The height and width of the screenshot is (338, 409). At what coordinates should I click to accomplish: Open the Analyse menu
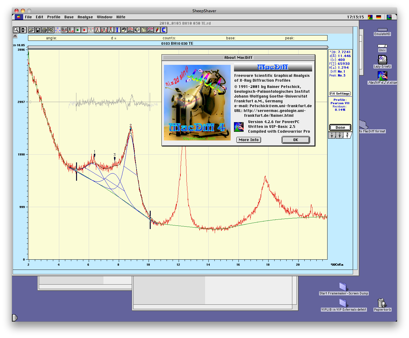point(85,17)
